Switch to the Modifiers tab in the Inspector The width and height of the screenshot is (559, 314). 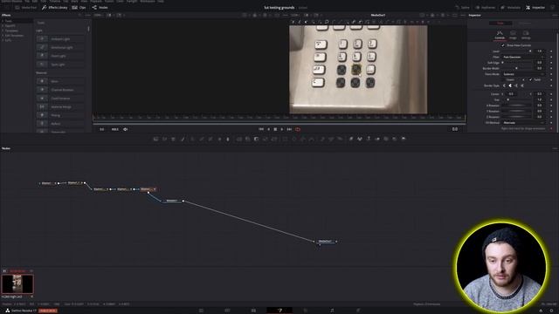tap(524, 24)
